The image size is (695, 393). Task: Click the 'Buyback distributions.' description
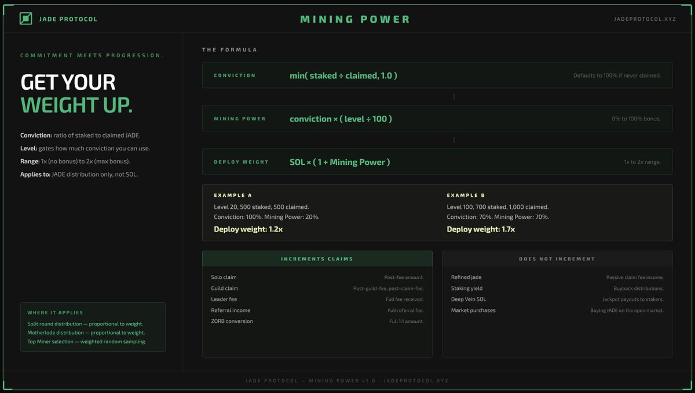[639, 289]
